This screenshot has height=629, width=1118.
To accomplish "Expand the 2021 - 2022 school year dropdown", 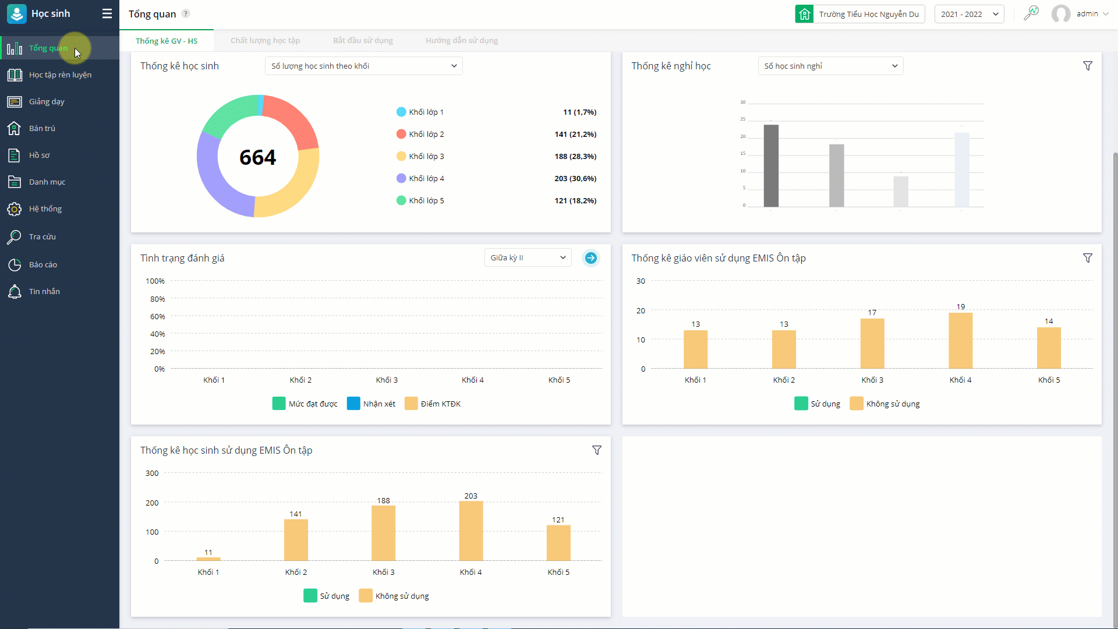I will click(969, 14).
